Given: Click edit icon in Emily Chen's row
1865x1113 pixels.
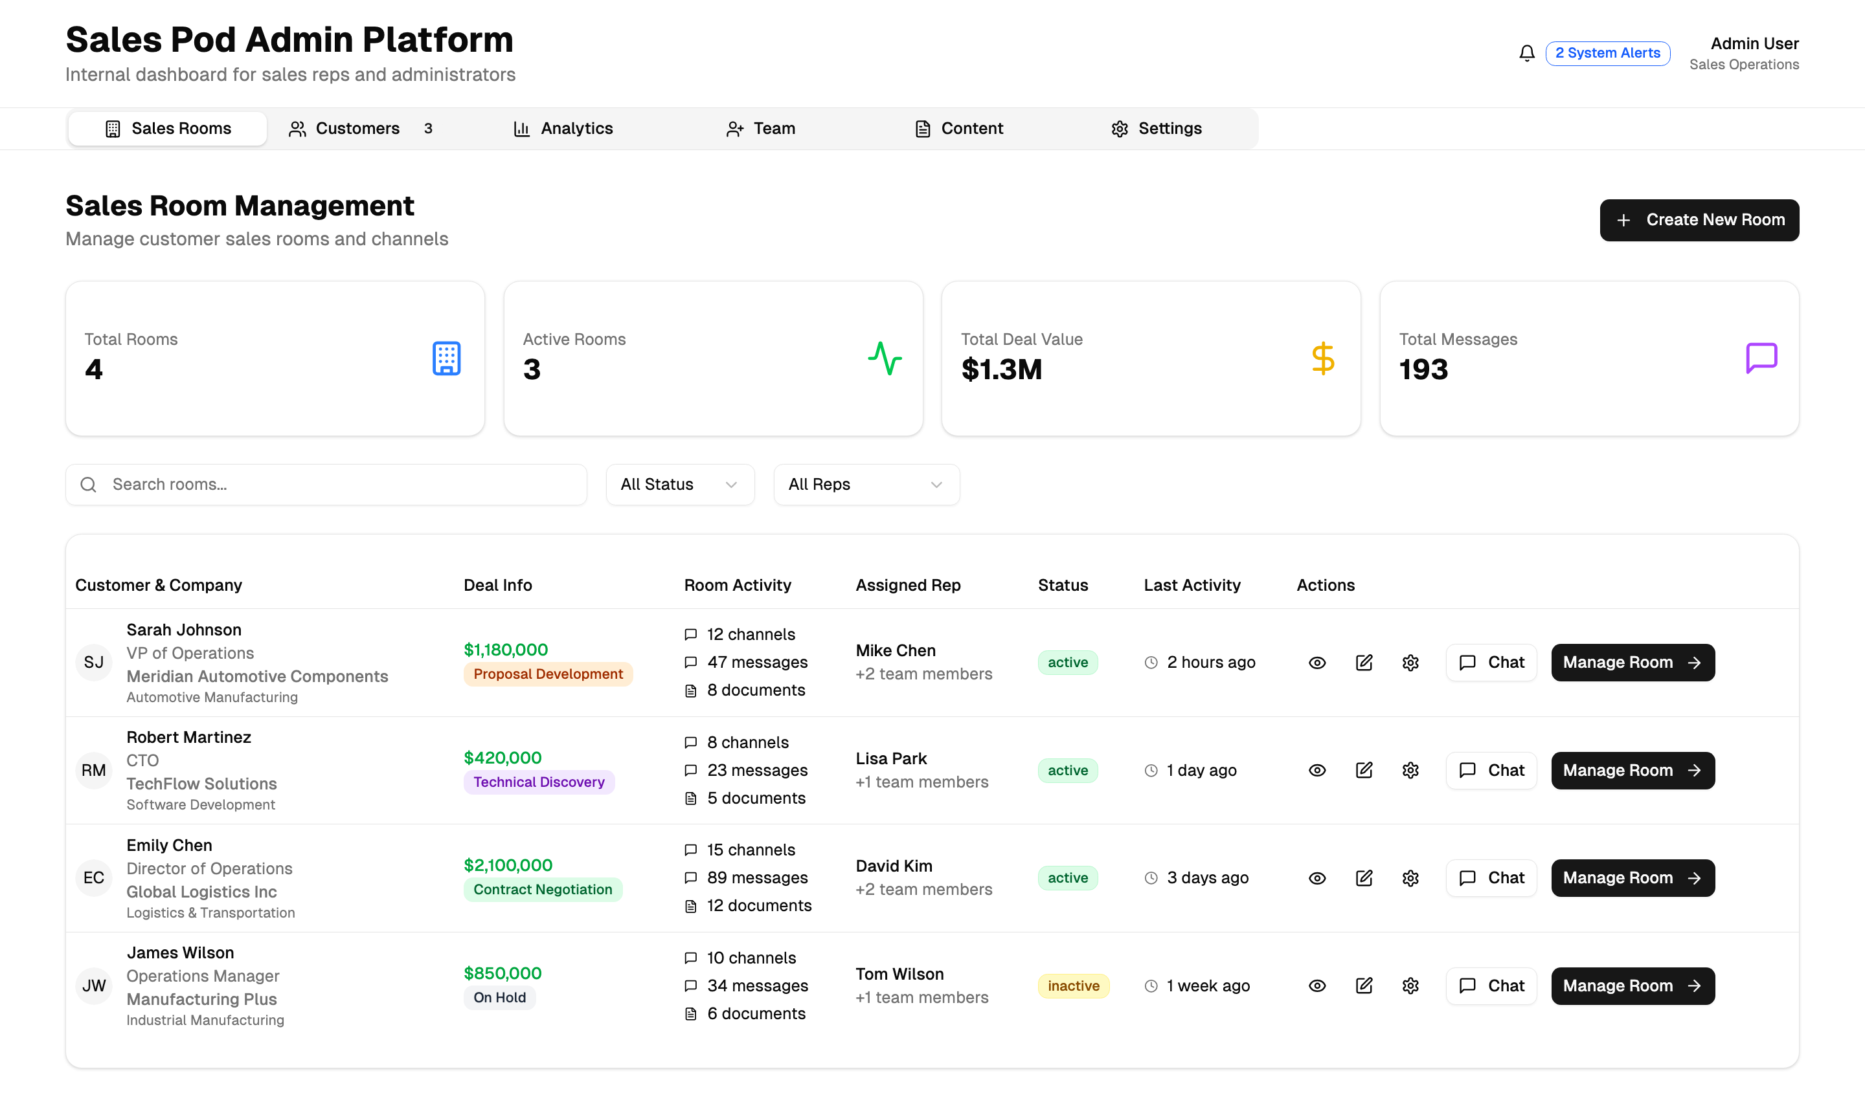Looking at the screenshot, I should pos(1364,877).
